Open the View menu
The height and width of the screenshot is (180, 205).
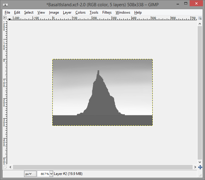click(41, 12)
